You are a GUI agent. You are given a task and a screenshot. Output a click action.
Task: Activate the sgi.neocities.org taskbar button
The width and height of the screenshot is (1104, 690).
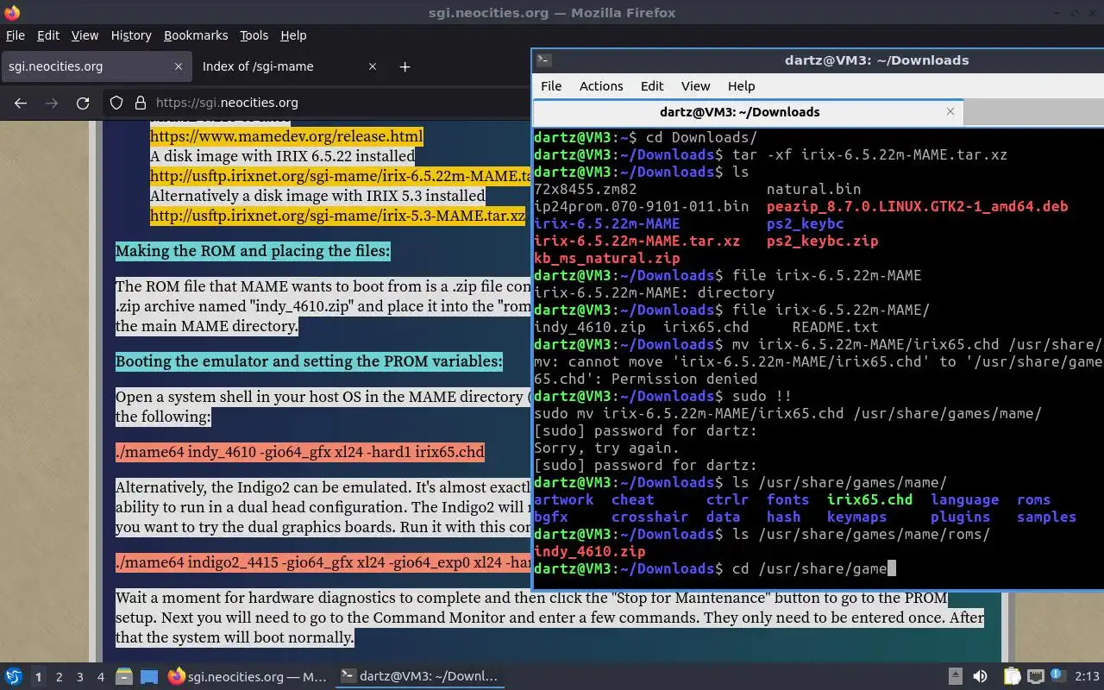pyautogui.click(x=248, y=677)
